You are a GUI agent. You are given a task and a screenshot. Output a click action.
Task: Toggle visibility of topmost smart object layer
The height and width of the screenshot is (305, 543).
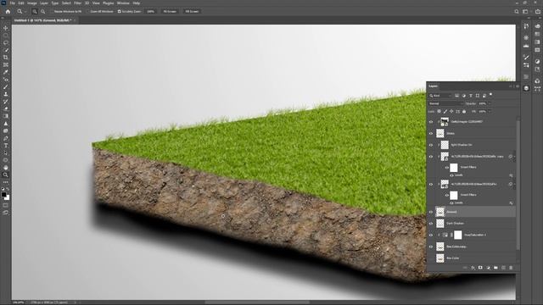click(431, 122)
